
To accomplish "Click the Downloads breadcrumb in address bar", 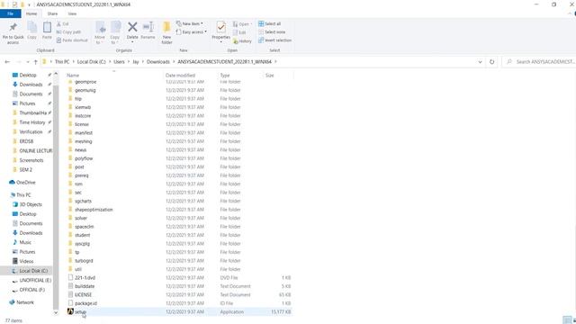I will [158, 62].
